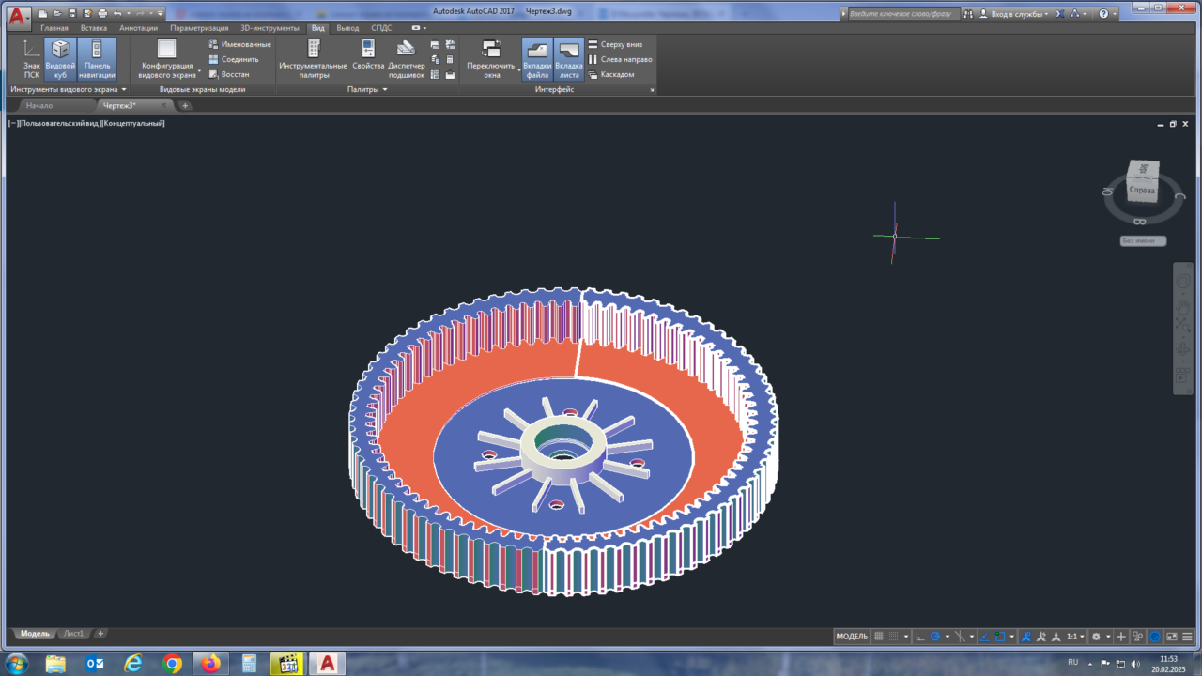This screenshot has width=1202, height=676.
Task: Click Plot printer icon in quick access toolbar
Action: click(x=104, y=13)
